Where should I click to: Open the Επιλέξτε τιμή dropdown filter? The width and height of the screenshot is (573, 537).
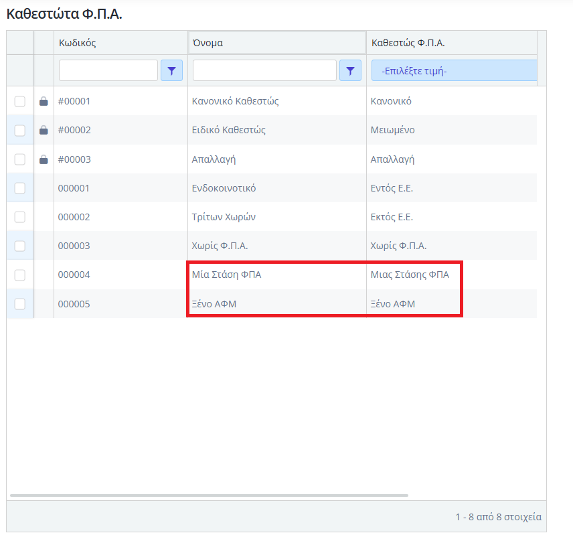(x=454, y=70)
